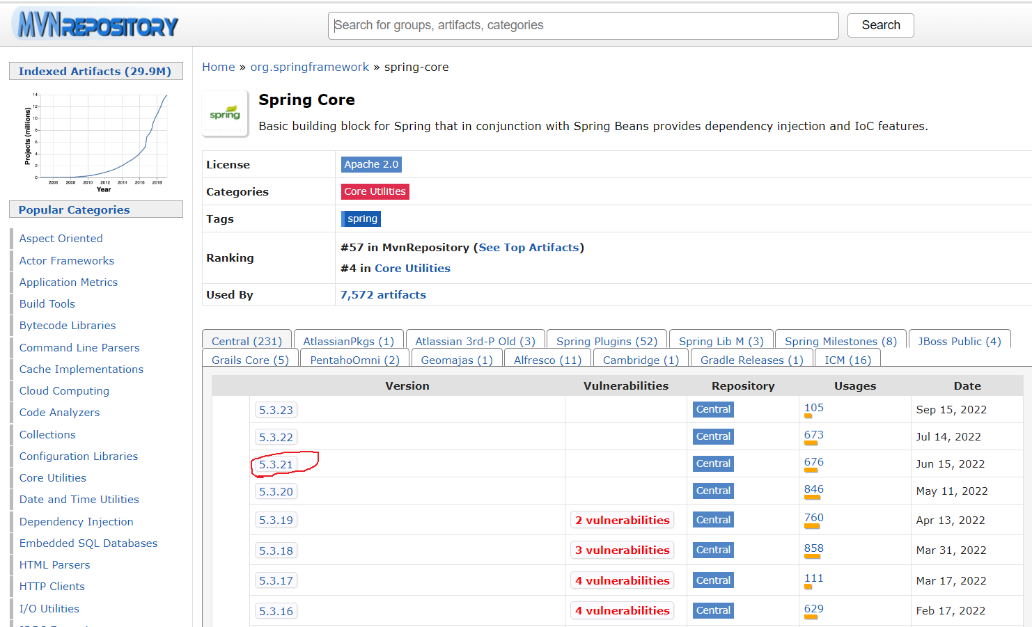Screen dimensions: 1032x627
Task: Open version 5.3.23
Action: [x=276, y=410]
